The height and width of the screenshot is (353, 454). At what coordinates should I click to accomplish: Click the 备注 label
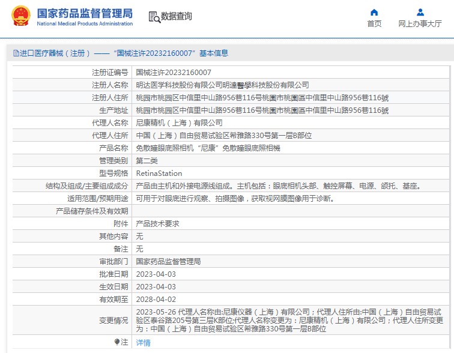tap(121, 249)
